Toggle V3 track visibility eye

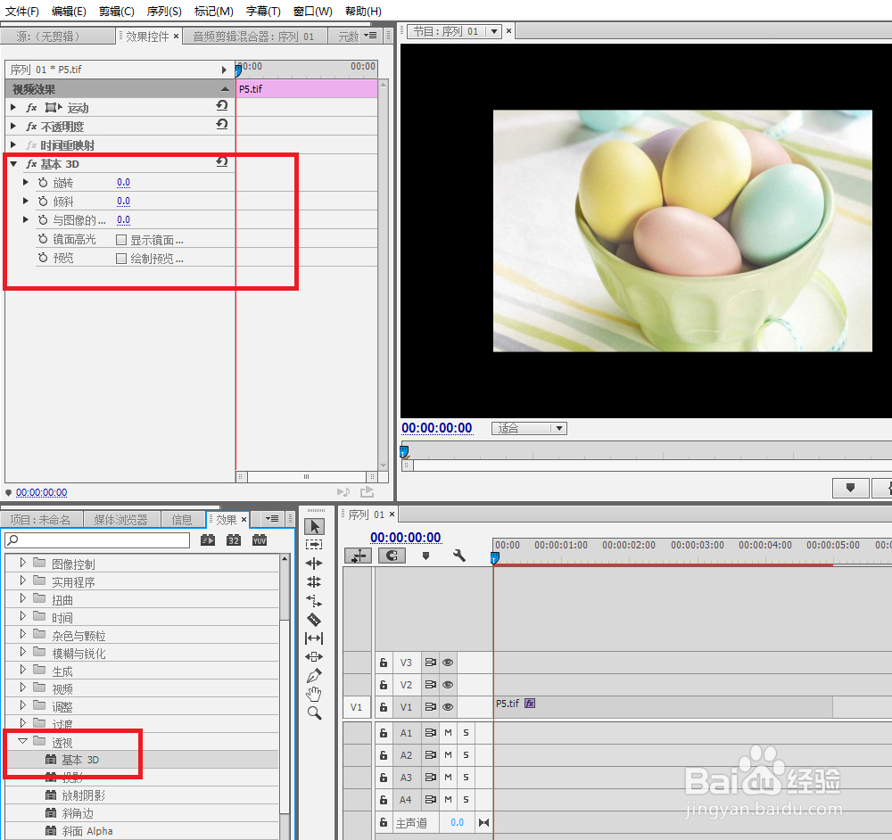448,663
